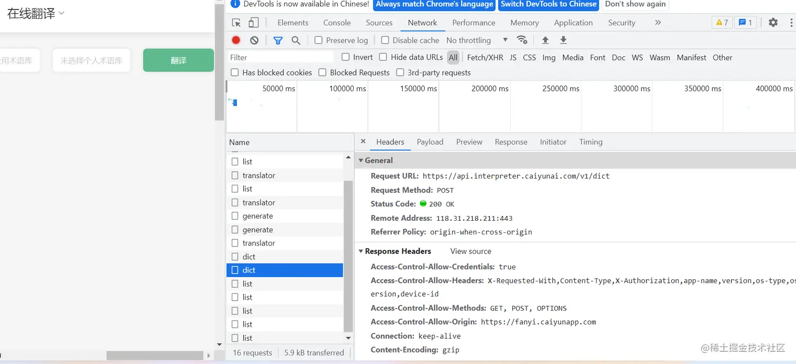796x364 pixels.
Task: Tick Hide data URLs checkbox
Action: (383, 57)
